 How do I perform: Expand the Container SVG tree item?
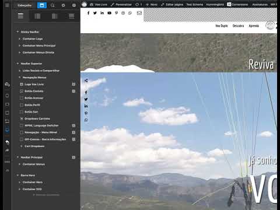click(19, 189)
